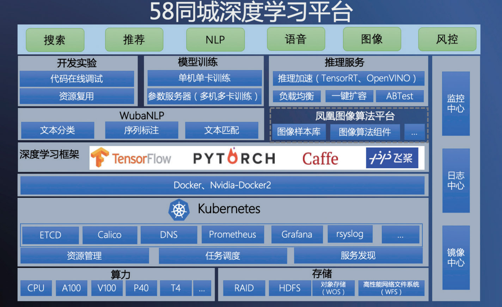Click the RAID block

tap(244, 288)
